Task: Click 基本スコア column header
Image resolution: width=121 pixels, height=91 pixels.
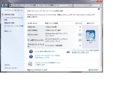Action: (x=90, y=23)
